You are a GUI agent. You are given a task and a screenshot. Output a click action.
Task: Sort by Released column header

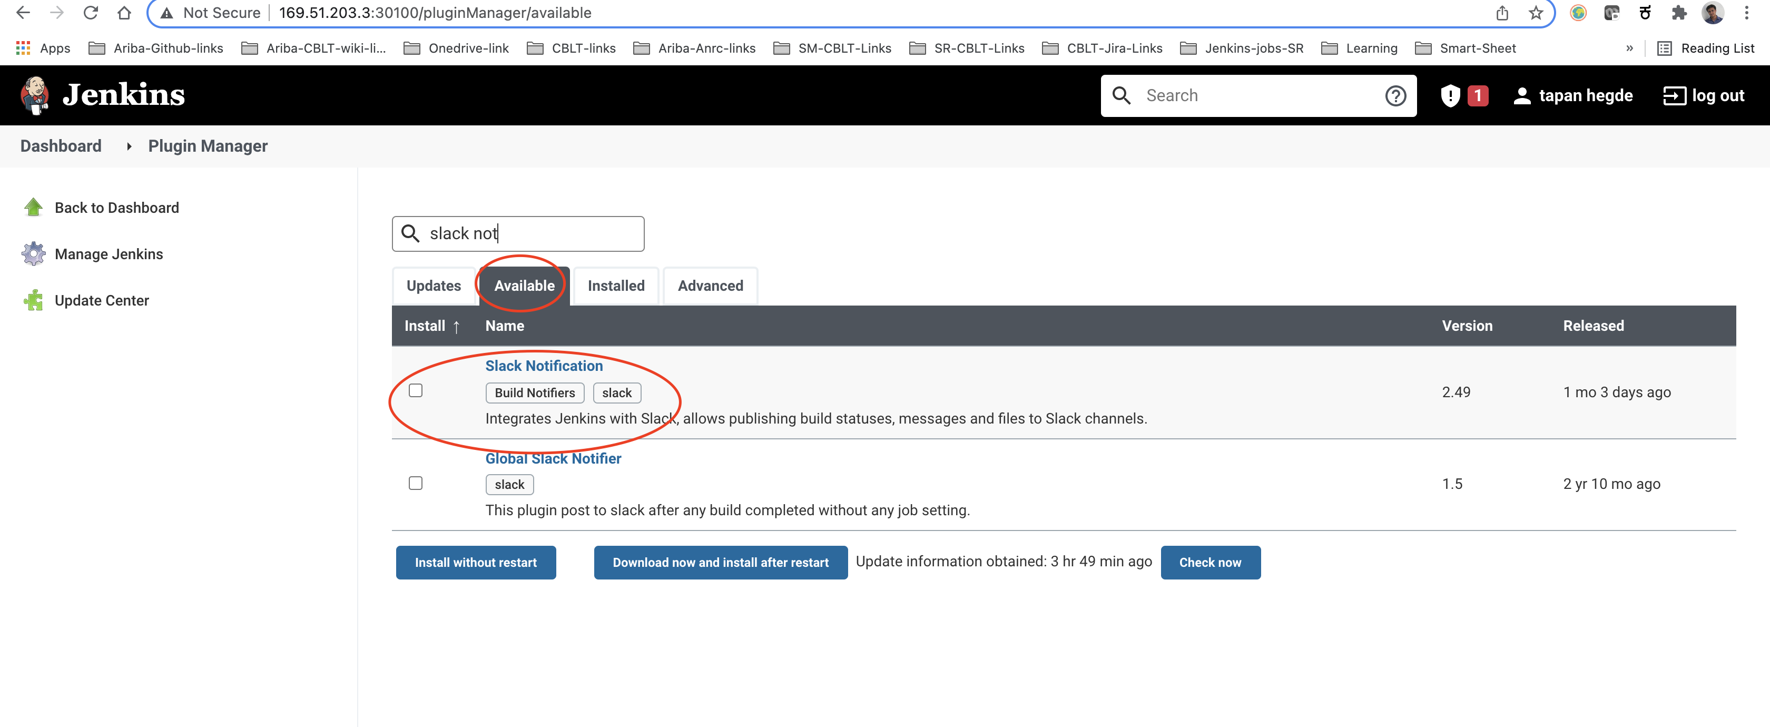(1594, 326)
